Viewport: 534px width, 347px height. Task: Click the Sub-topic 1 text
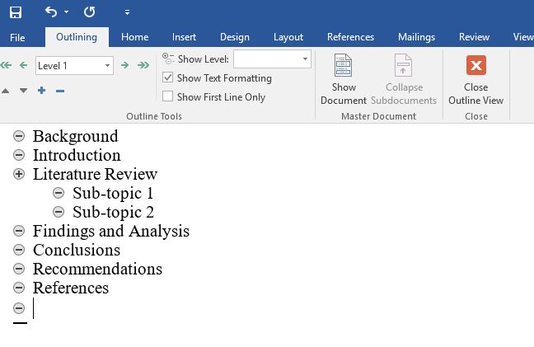click(x=113, y=194)
